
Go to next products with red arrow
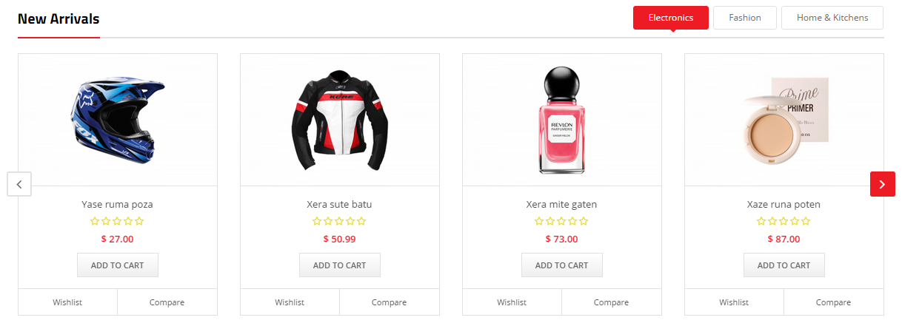882,184
